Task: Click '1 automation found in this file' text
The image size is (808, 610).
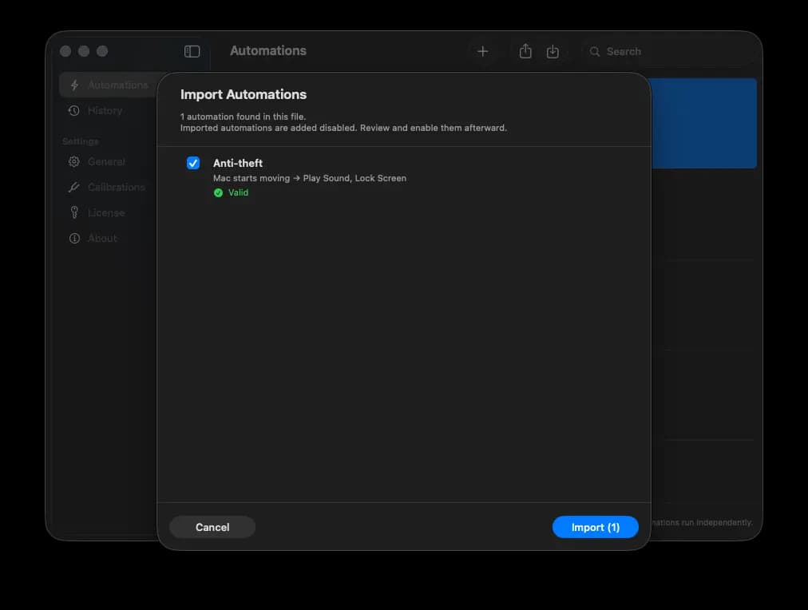Action: pos(243,117)
